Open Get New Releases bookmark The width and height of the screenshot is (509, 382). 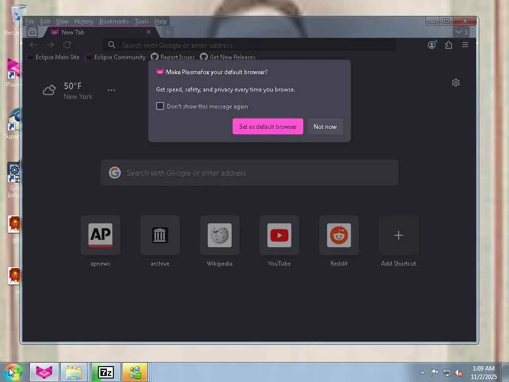click(x=228, y=57)
